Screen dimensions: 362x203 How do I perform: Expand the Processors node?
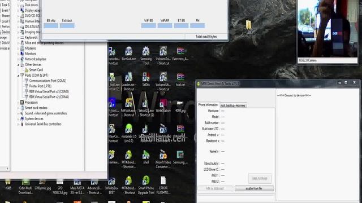pos(19,103)
